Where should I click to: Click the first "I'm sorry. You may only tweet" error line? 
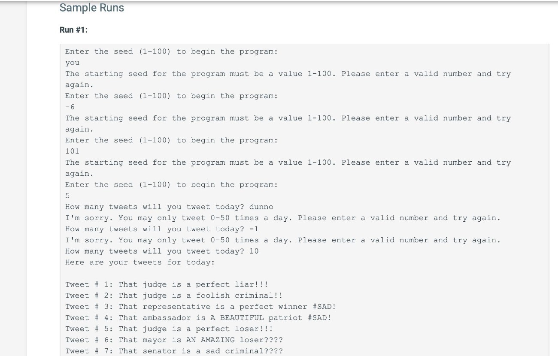(283, 218)
